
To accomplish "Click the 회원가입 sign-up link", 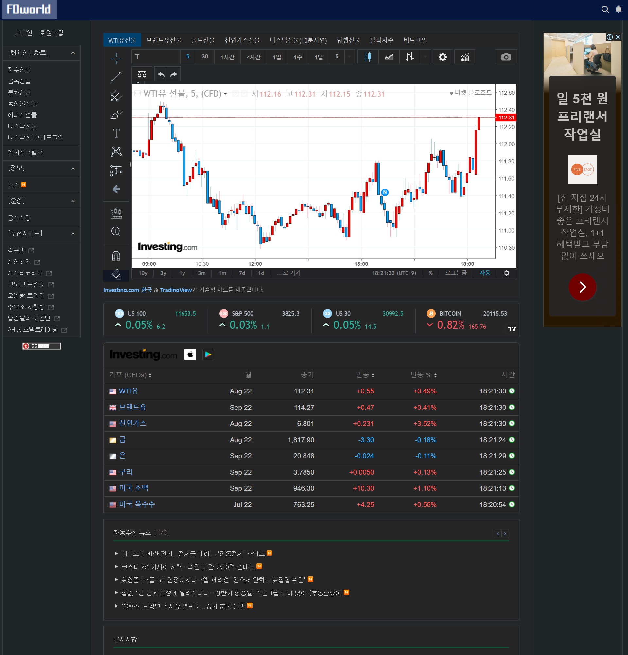I will [51, 33].
